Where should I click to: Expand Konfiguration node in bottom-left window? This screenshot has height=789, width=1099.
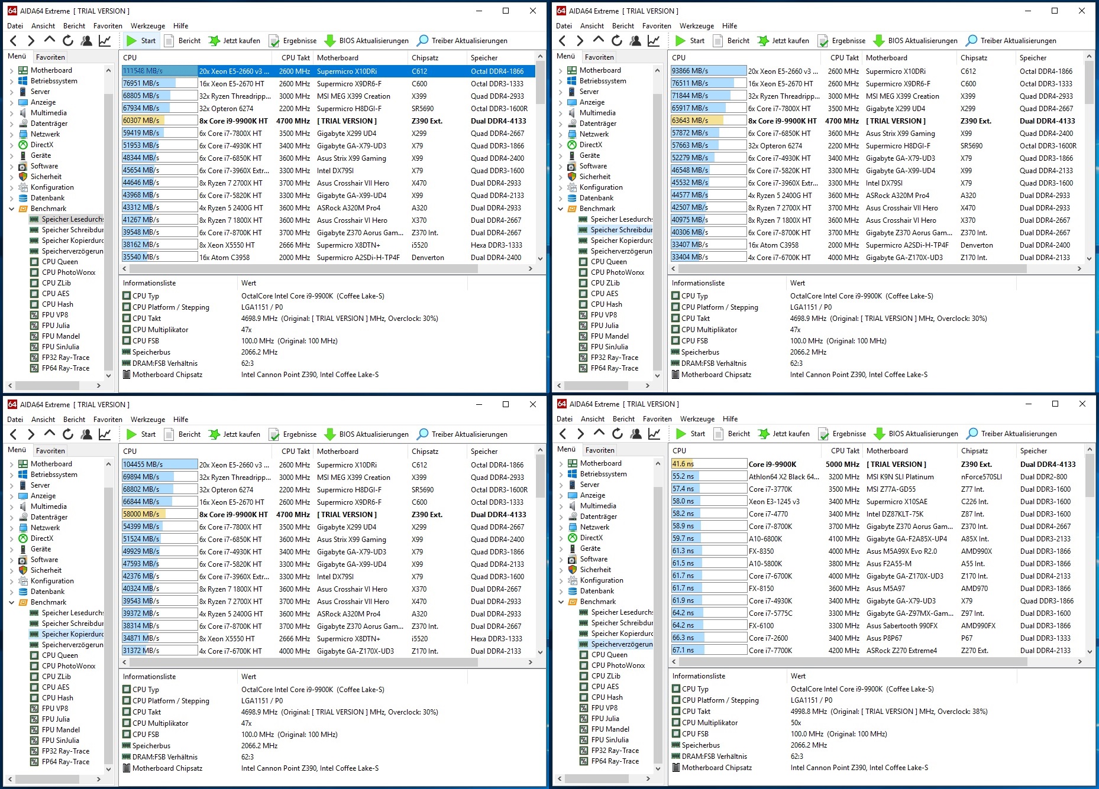pos(11,581)
